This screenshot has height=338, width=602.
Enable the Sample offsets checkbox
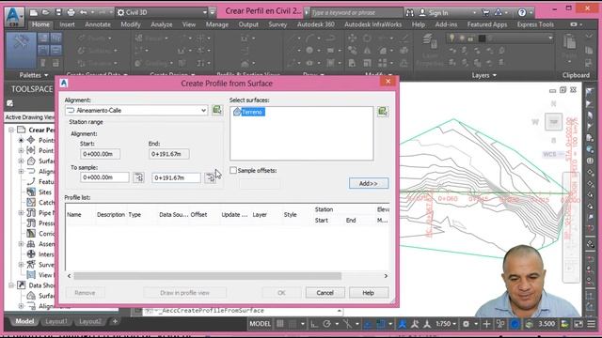click(x=233, y=170)
